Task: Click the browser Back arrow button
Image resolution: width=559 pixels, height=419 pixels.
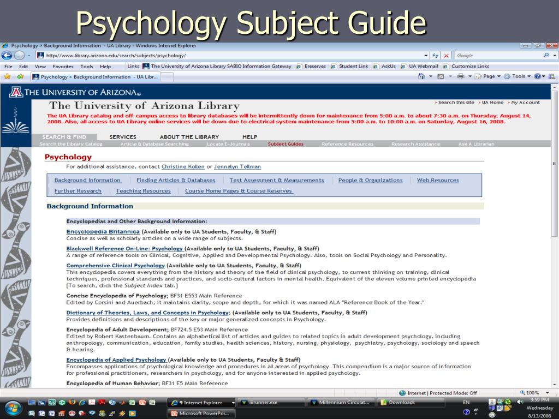Action: point(7,56)
